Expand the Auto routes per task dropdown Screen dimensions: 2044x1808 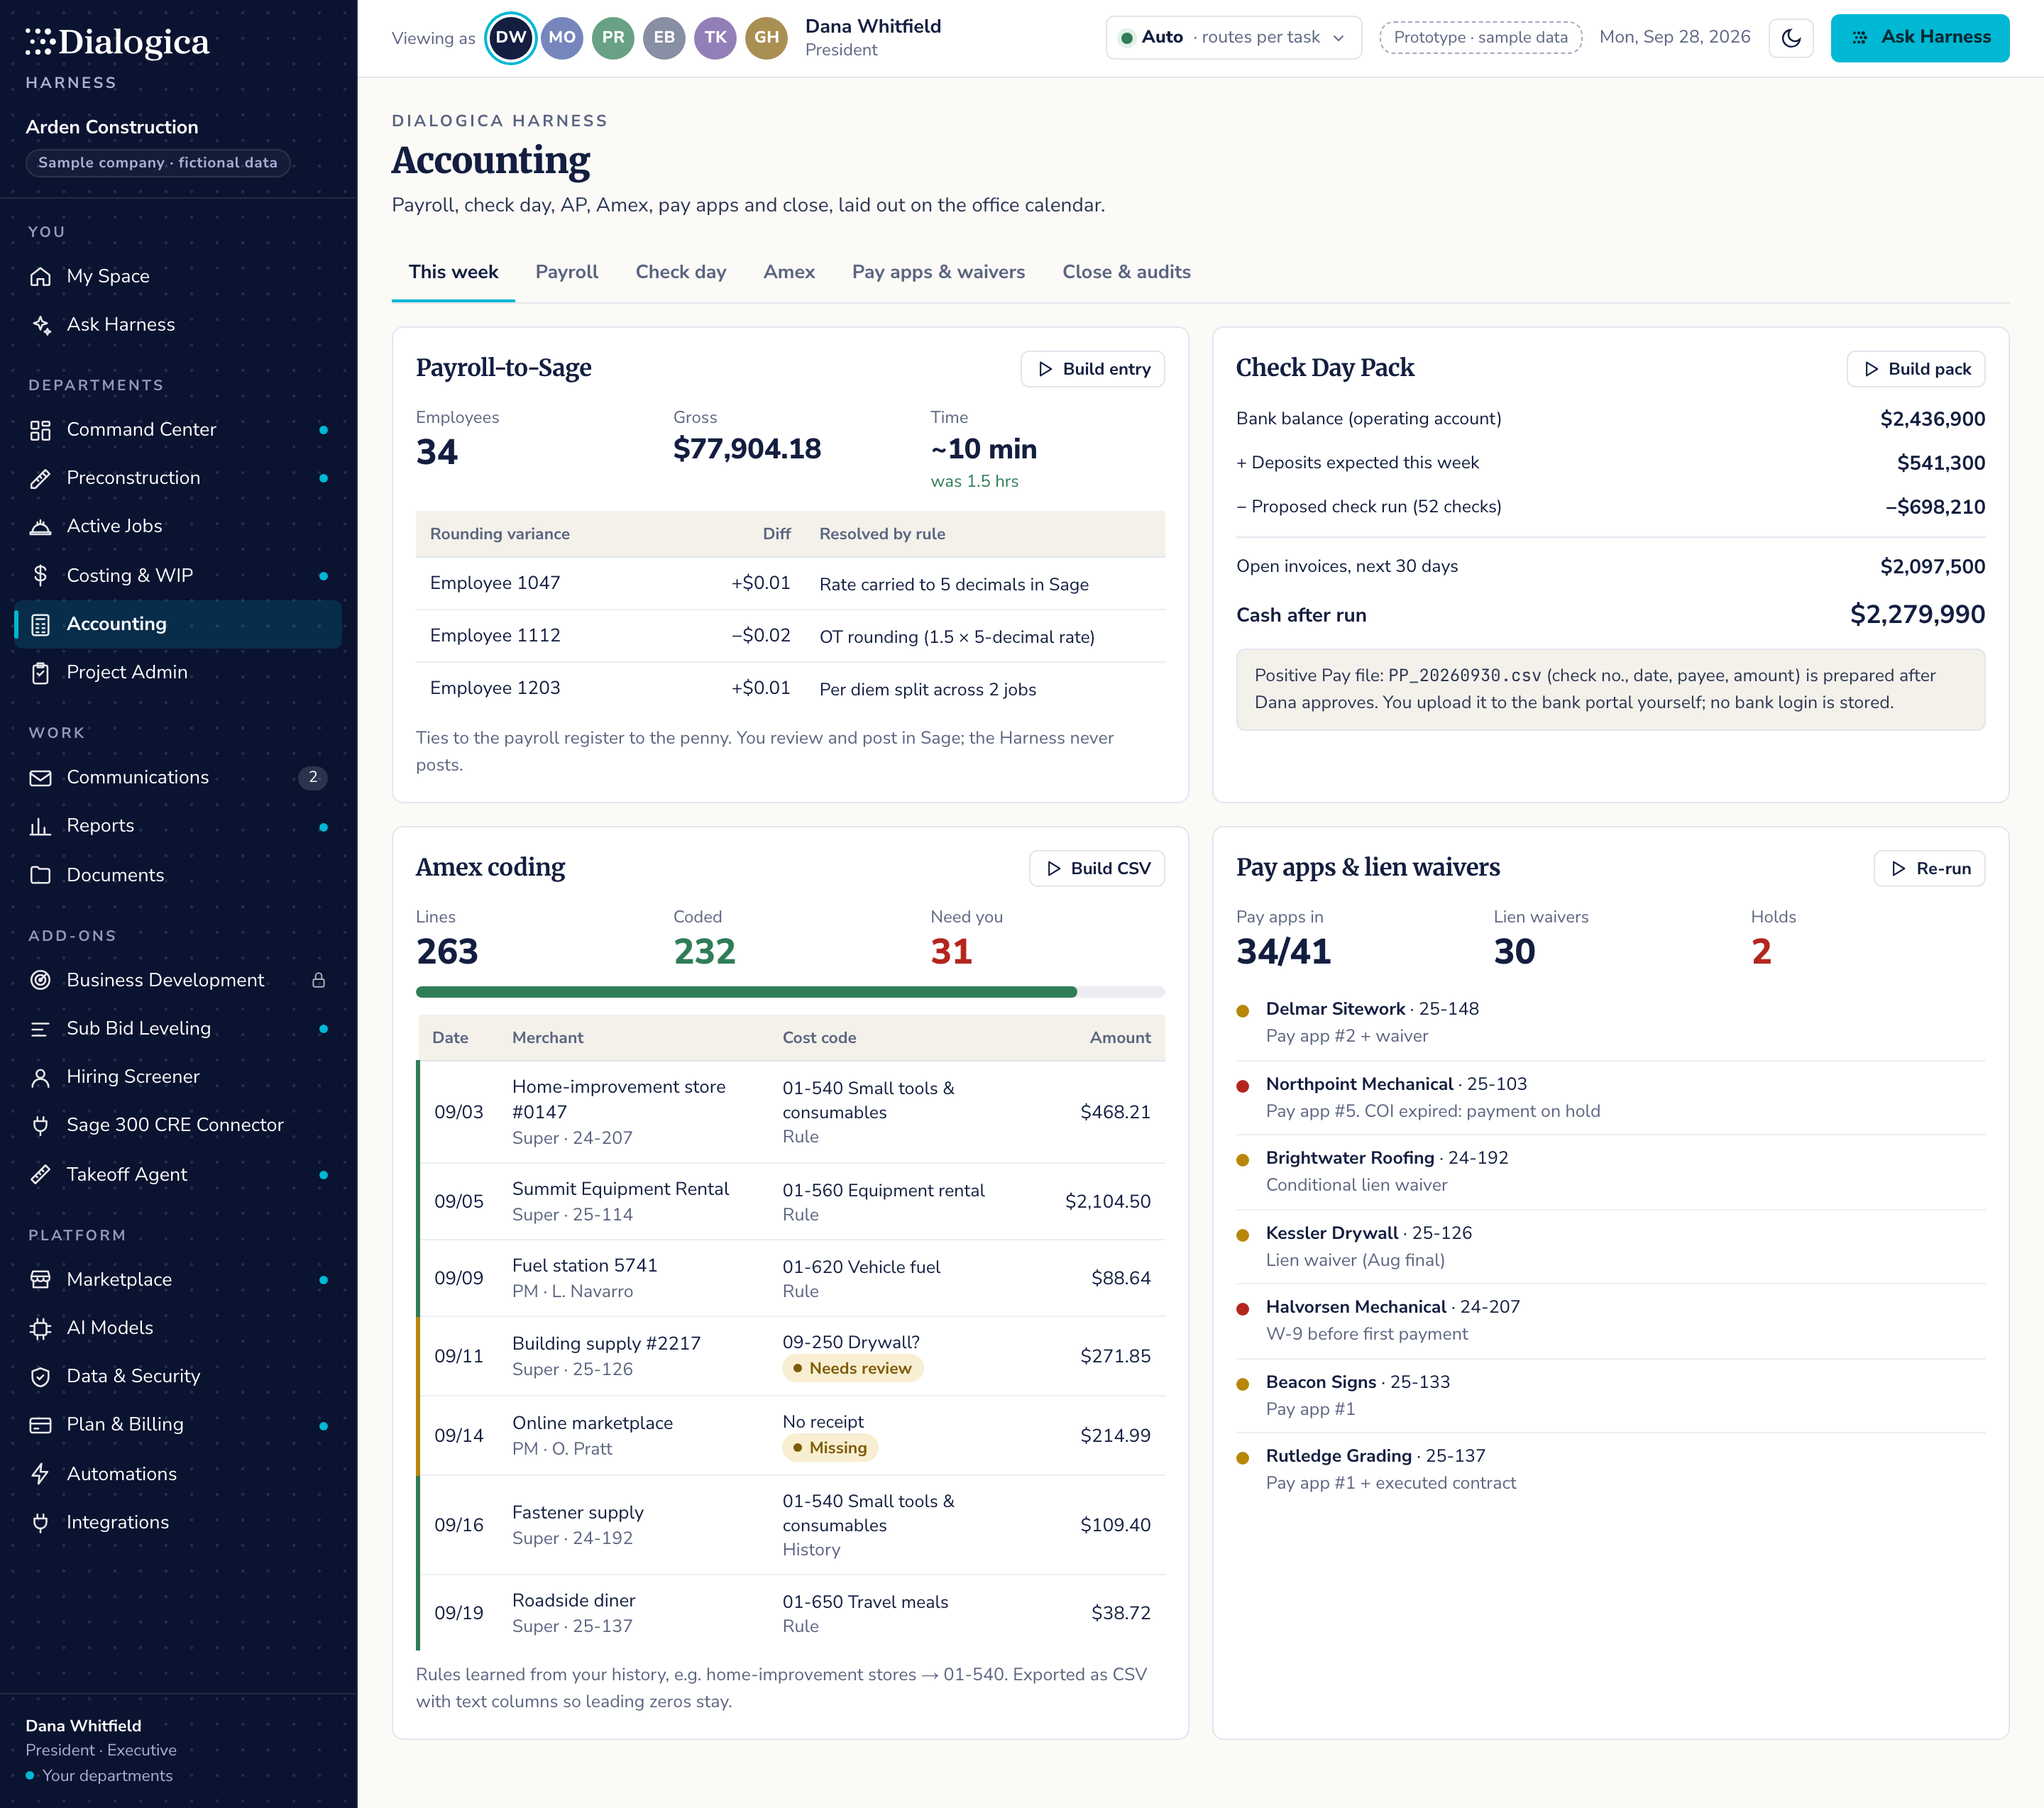point(1233,38)
